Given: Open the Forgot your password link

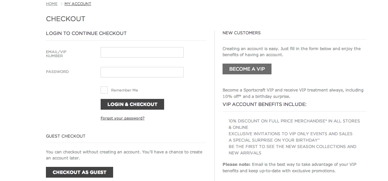Looking at the screenshot, I should tap(123, 118).
